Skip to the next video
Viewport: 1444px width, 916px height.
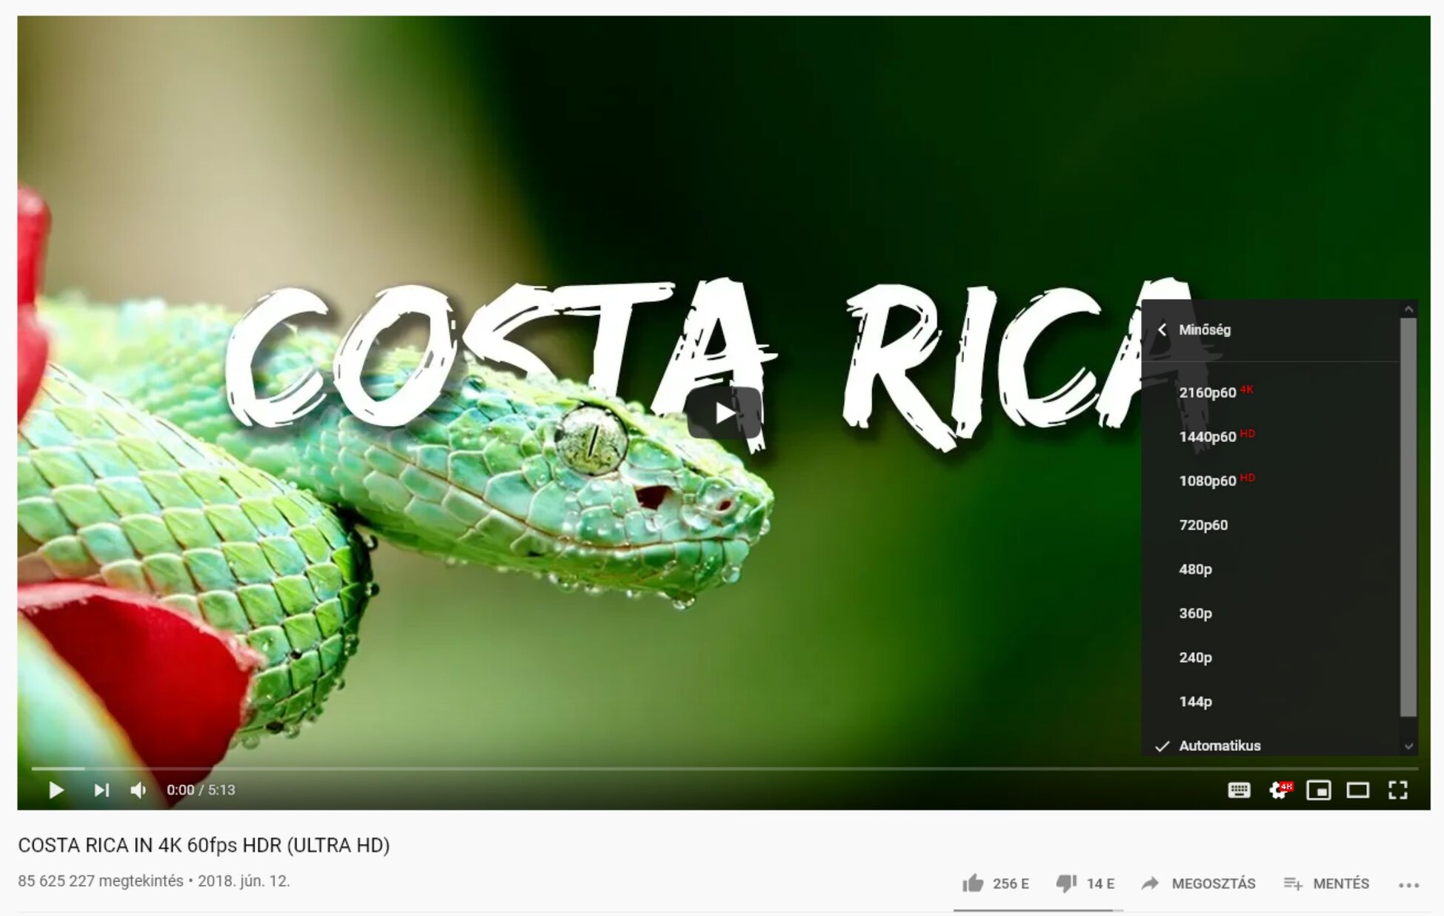(102, 790)
